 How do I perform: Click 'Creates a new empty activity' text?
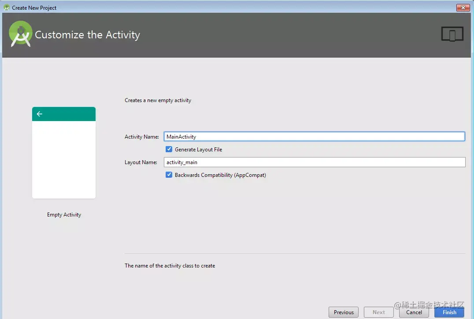(158, 100)
